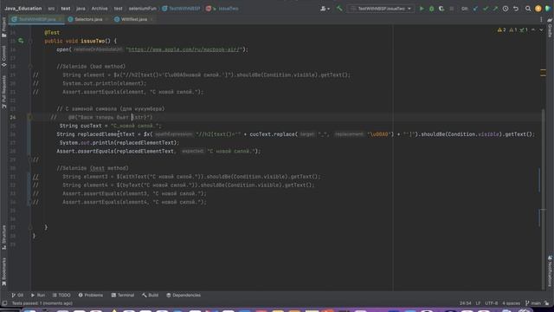Screen dimensions: 554x312
Task: Open Search Everywhere magnifier icon
Action: tap(528, 9)
